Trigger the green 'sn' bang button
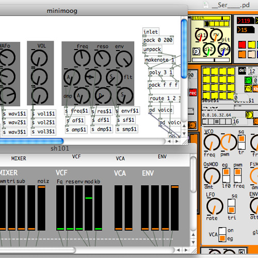 point(248,80)
